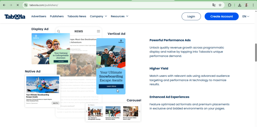Stop page loading with the X icon
Viewport: 257px width, 127px height.
pos(18,5)
